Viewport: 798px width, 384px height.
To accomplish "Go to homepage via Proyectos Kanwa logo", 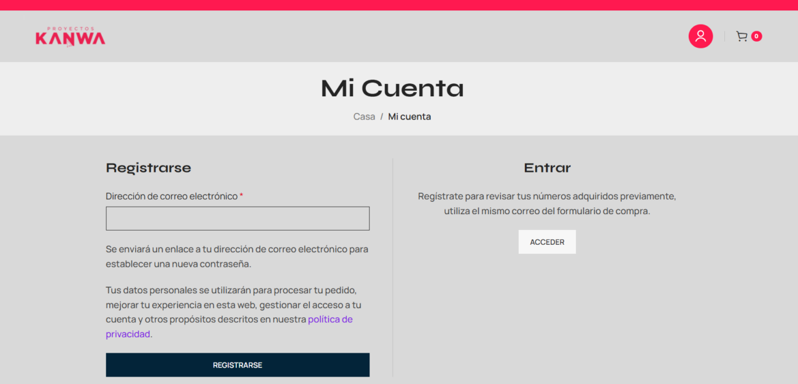I will [70, 36].
